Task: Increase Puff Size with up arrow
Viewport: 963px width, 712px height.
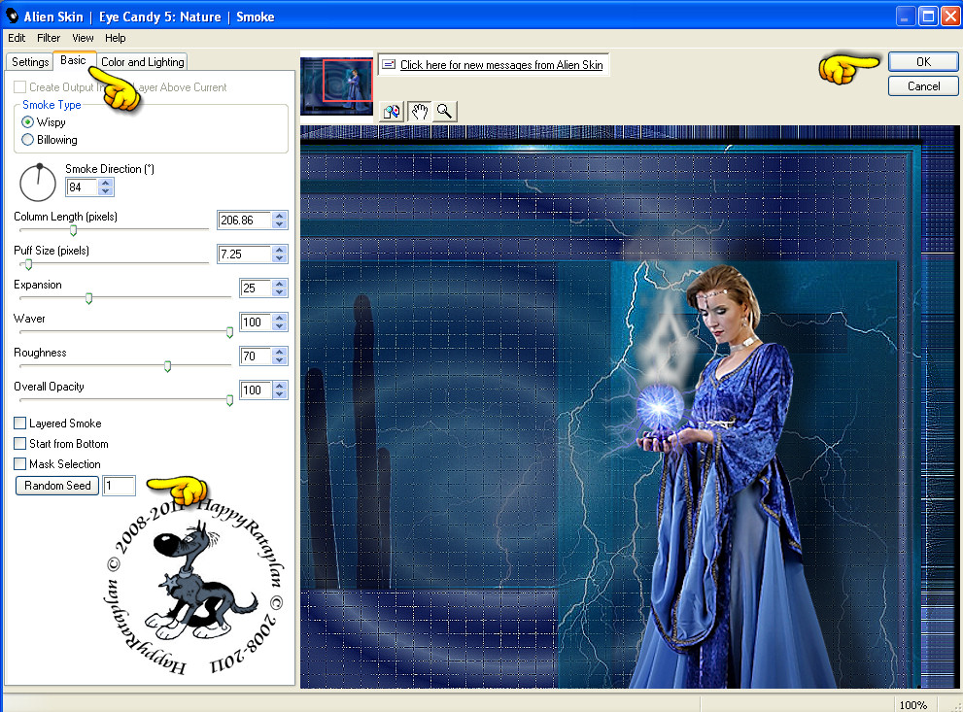Action: point(280,250)
